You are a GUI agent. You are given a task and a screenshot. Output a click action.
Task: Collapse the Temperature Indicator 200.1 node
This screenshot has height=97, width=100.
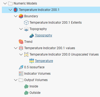[10, 10]
